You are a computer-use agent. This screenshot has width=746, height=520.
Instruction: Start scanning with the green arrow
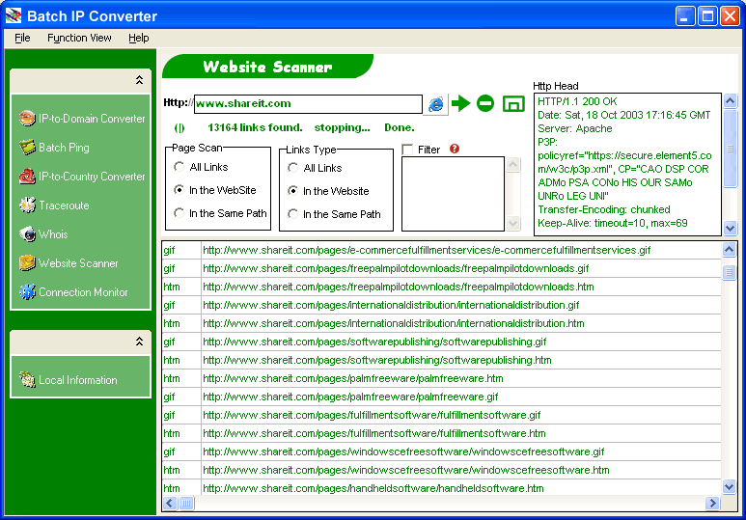click(460, 103)
